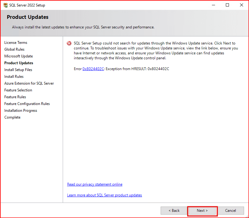The width and height of the screenshot is (249, 218).
Task: Cancel the SQL Server setup
Action: pyautogui.click(x=230, y=211)
